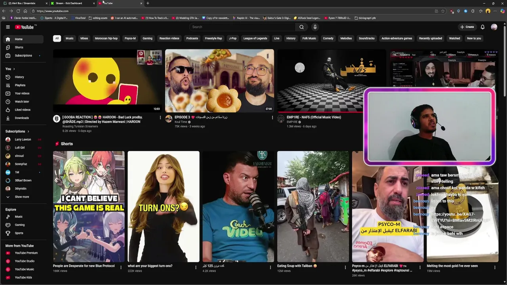Open the Coach Video short thumbnail
The width and height of the screenshot is (507, 285).
238,206
